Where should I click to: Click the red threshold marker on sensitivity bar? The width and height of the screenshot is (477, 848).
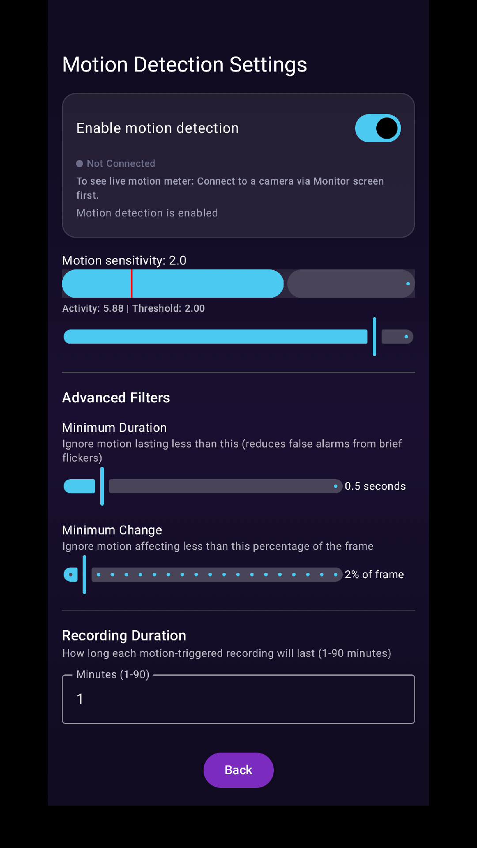click(x=132, y=283)
